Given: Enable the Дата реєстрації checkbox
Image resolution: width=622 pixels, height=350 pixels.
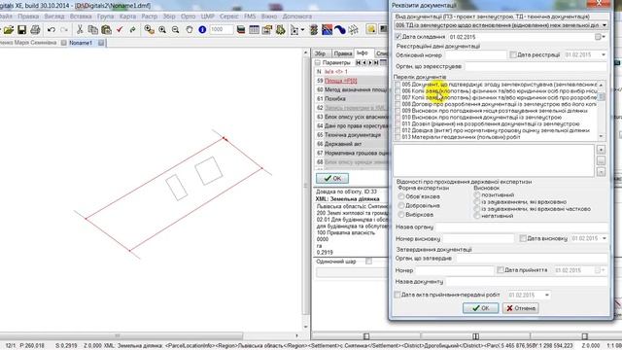Looking at the screenshot, I should [513, 54].
